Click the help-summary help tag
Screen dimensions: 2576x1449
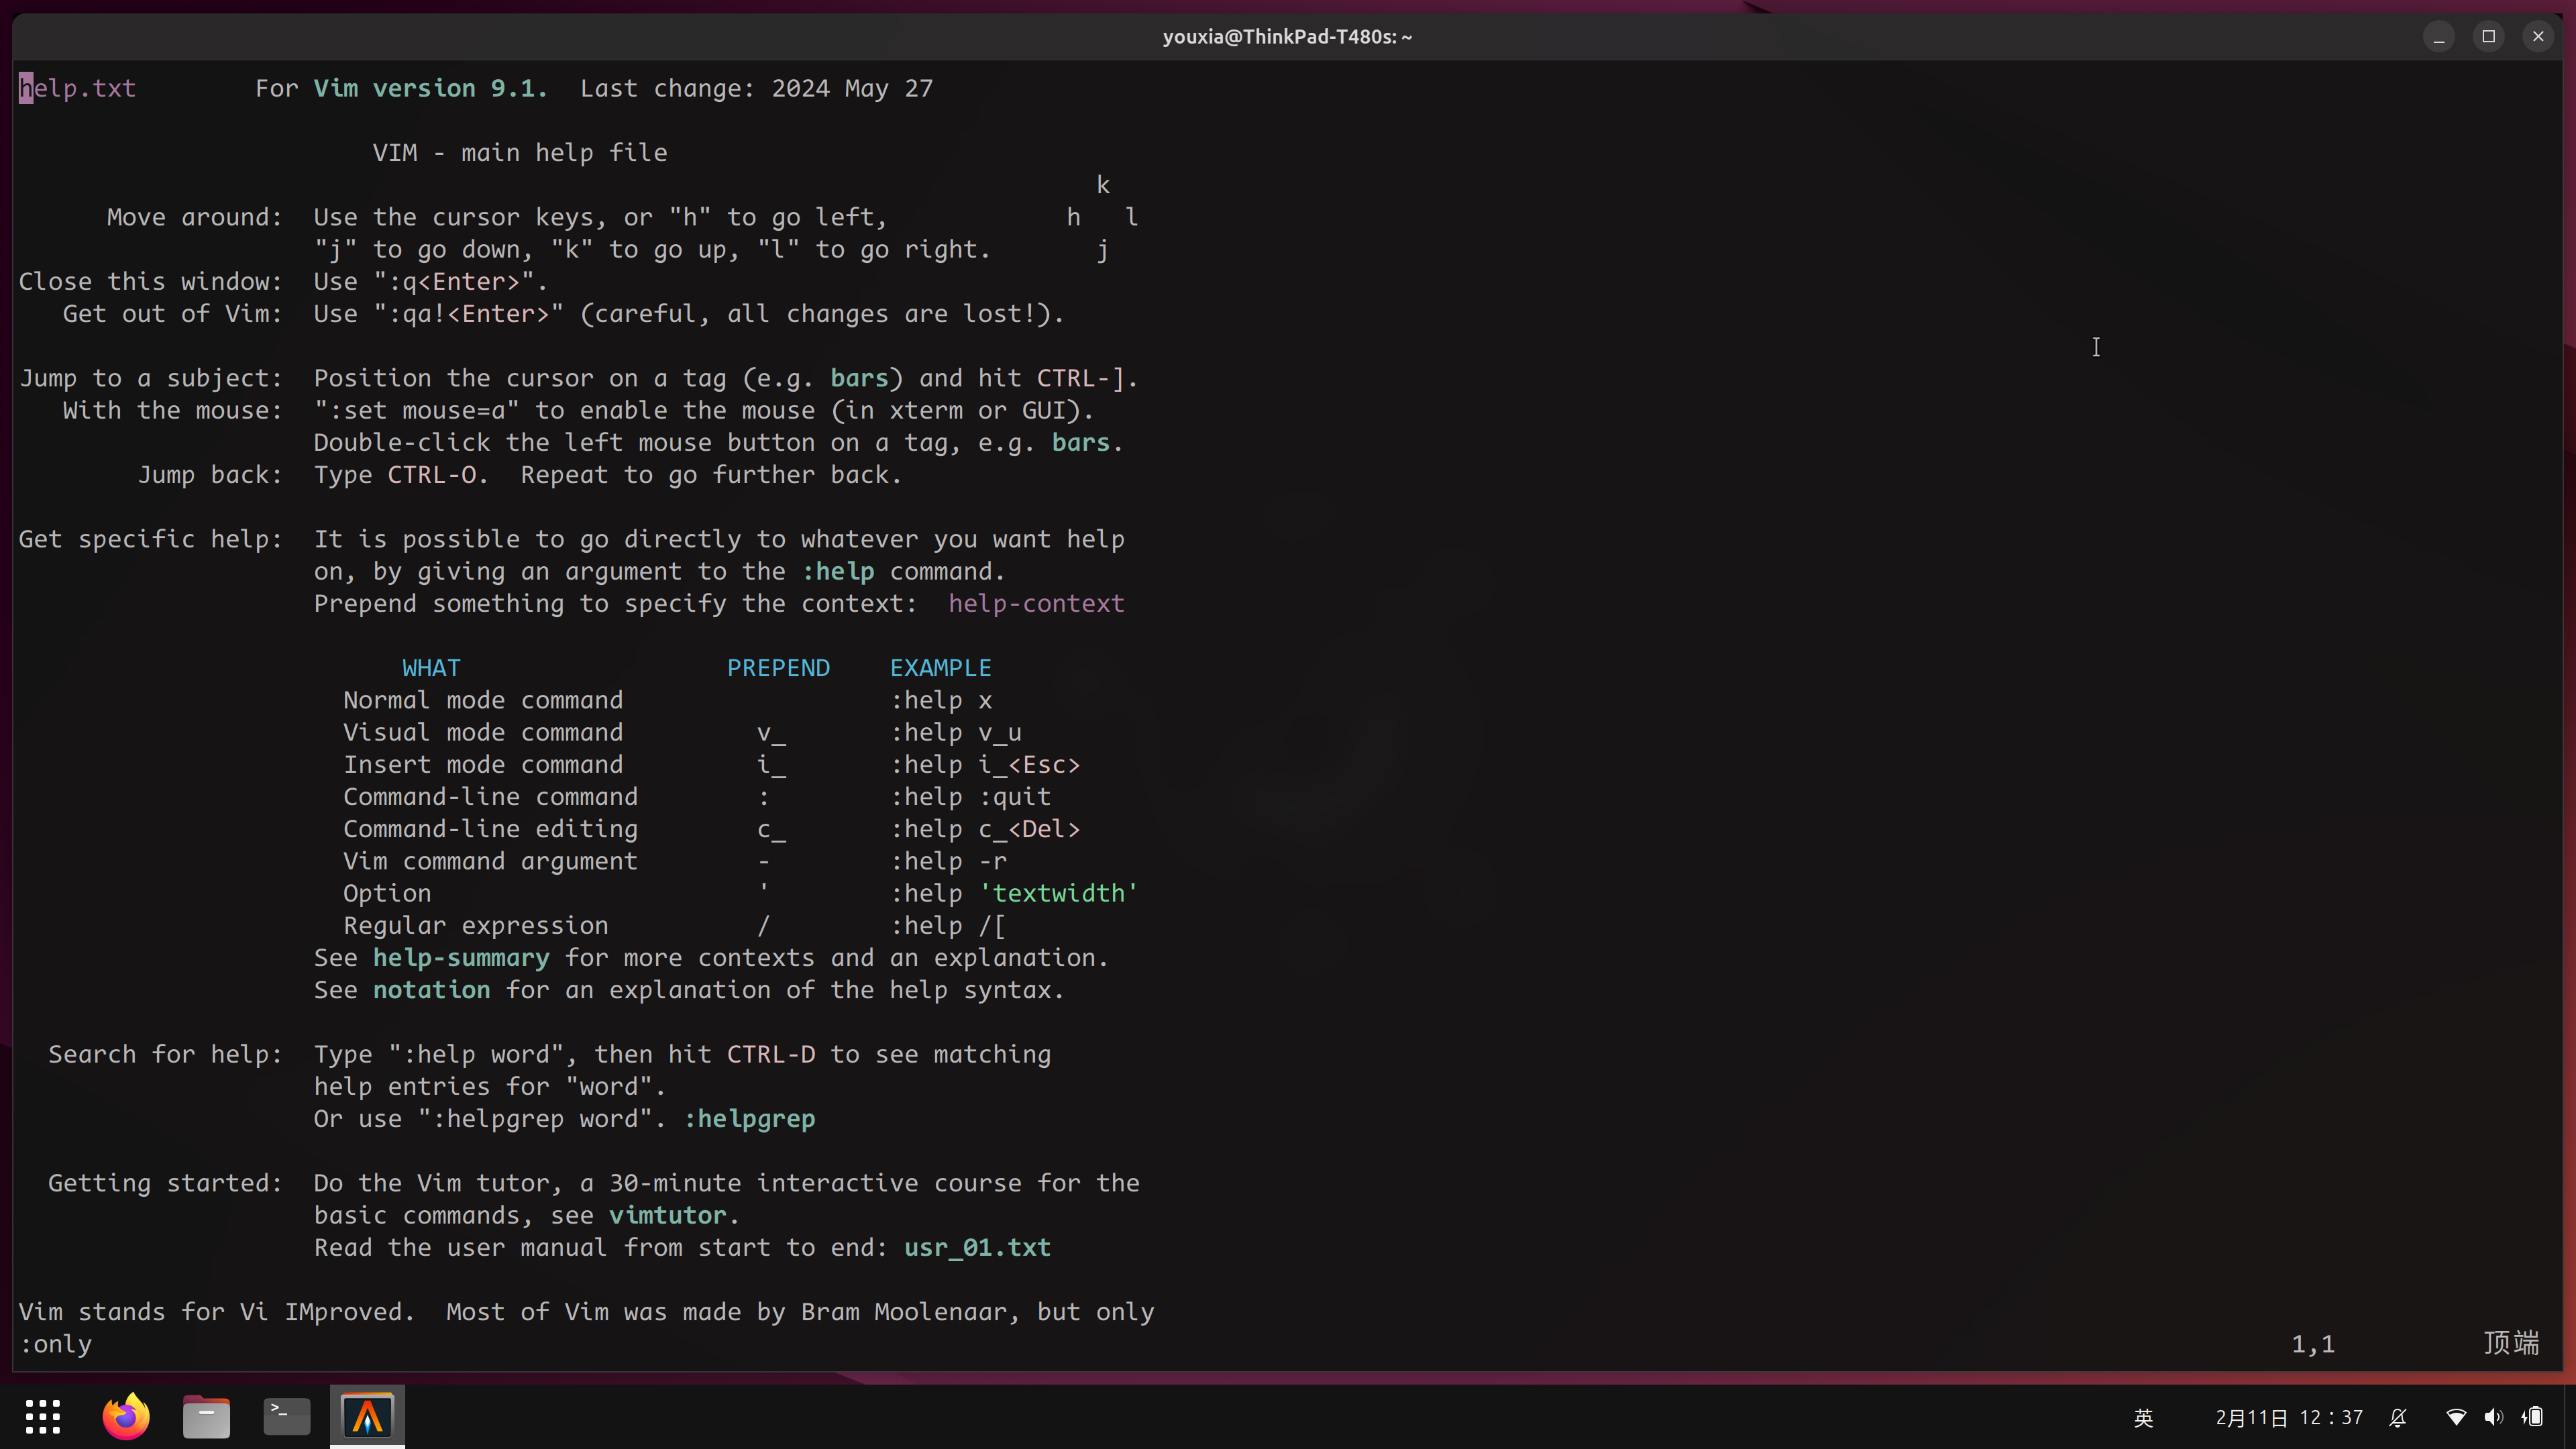click(x=460, y=957)
